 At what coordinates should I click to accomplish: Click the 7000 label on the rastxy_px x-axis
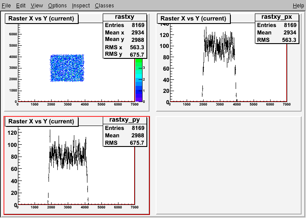tap(286, 104)
